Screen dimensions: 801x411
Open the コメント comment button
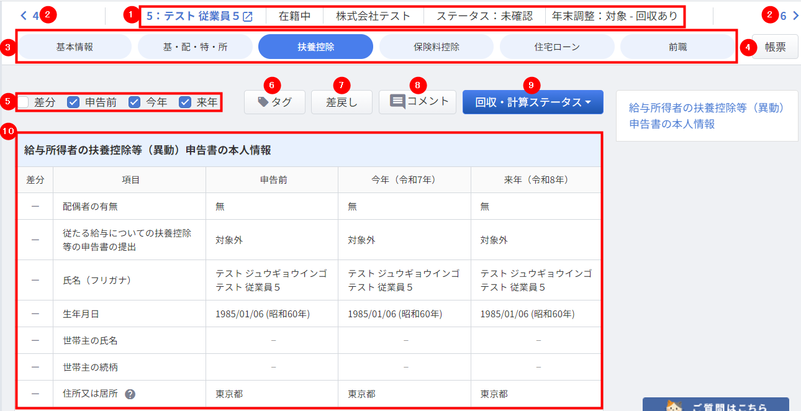coord(417,102)
